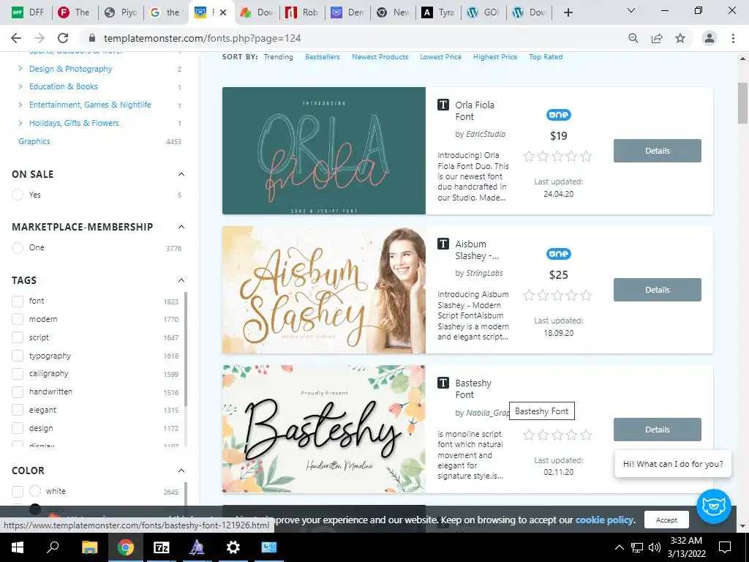Click the browser forward arrow
Viewport: 749px width, 562px height.
point(39,38)
